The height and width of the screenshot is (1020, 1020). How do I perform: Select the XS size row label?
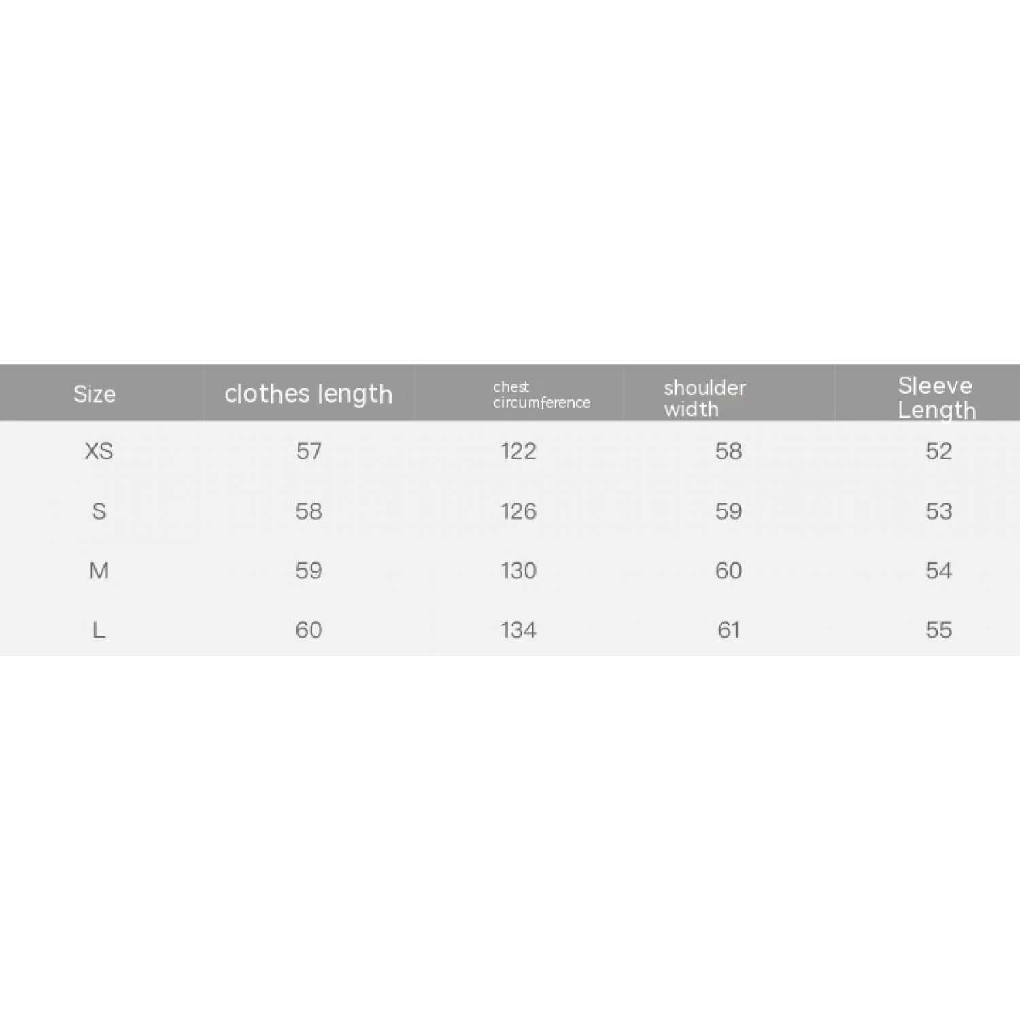click(x=99, y=451)
